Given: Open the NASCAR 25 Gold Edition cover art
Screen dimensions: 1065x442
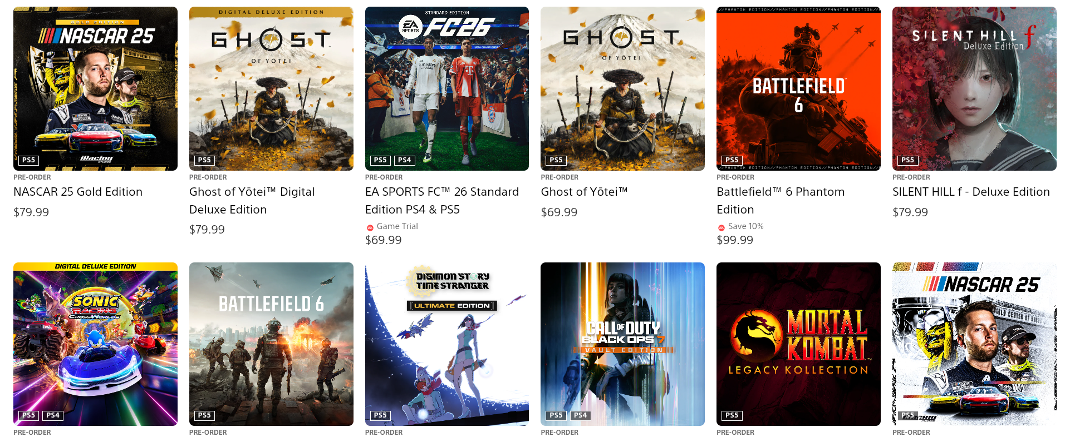Looking at the screenshot, I should tap(95, 88).
